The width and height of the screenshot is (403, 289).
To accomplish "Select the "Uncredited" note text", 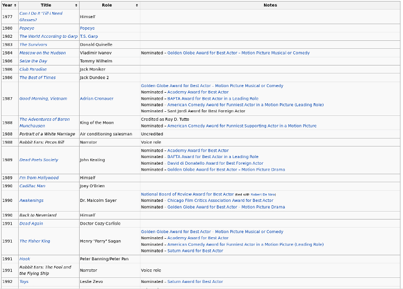I will tap(152, 134).
